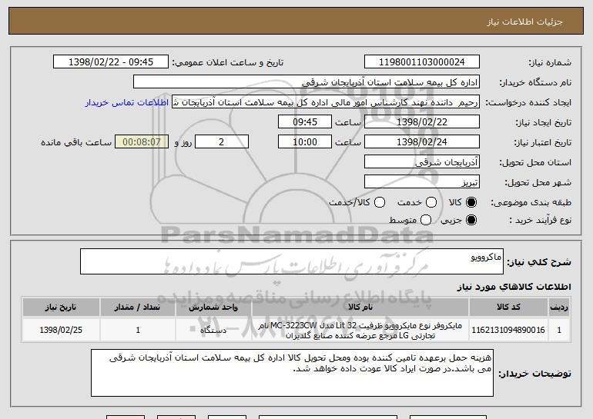Select the کالا/خدمت category radio button

[x=380, y=203]
